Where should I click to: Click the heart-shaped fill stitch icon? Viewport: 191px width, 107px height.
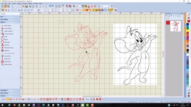click(x=56, y=99)
